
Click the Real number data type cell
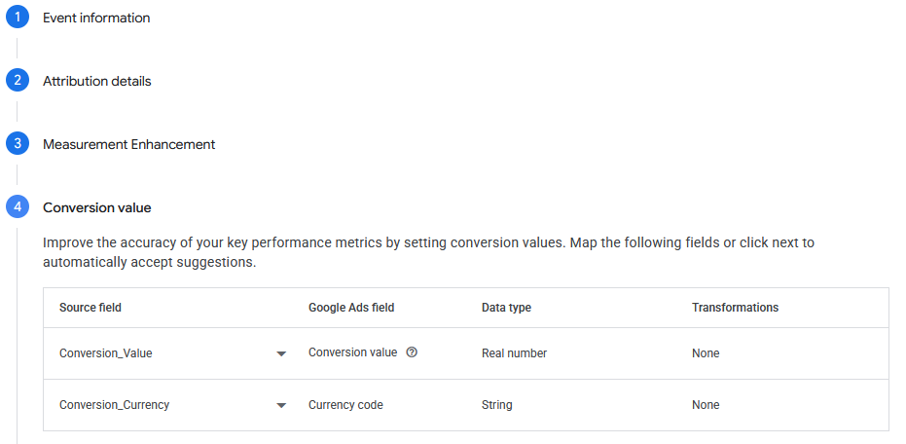click(x=514, y=353)
